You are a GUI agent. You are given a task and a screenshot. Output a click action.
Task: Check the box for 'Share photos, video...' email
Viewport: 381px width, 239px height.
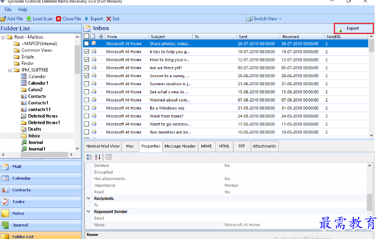(x=86, y=44)
